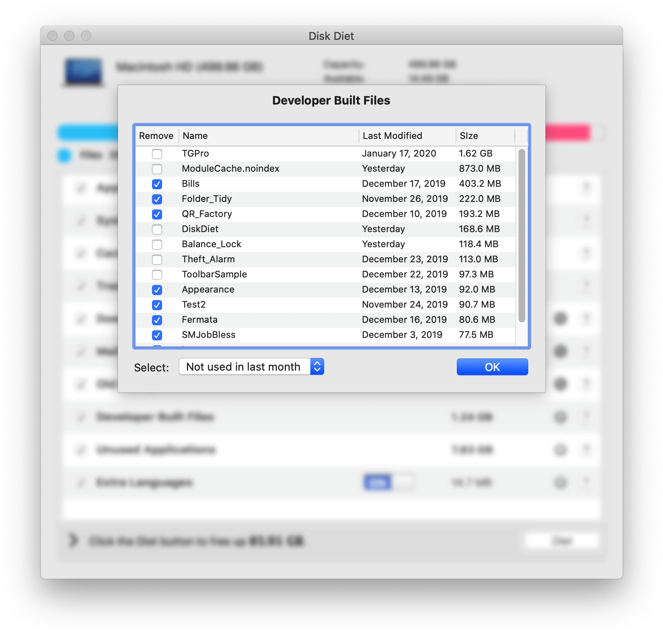The image size is (663, 635).
Task: Click the round icon in the Unused Applications row
Action: [x=560, y=450]
